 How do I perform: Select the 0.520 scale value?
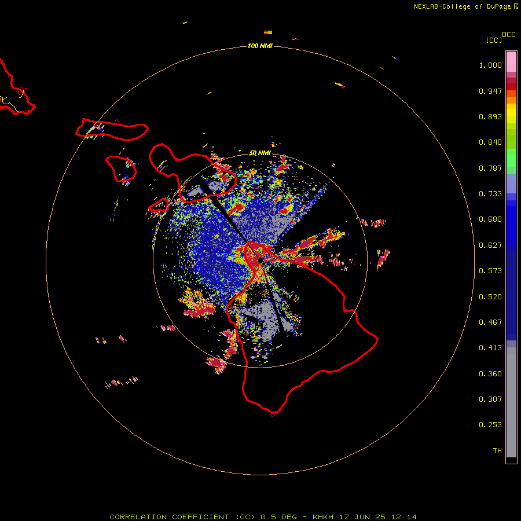click(x=490, y=297)
